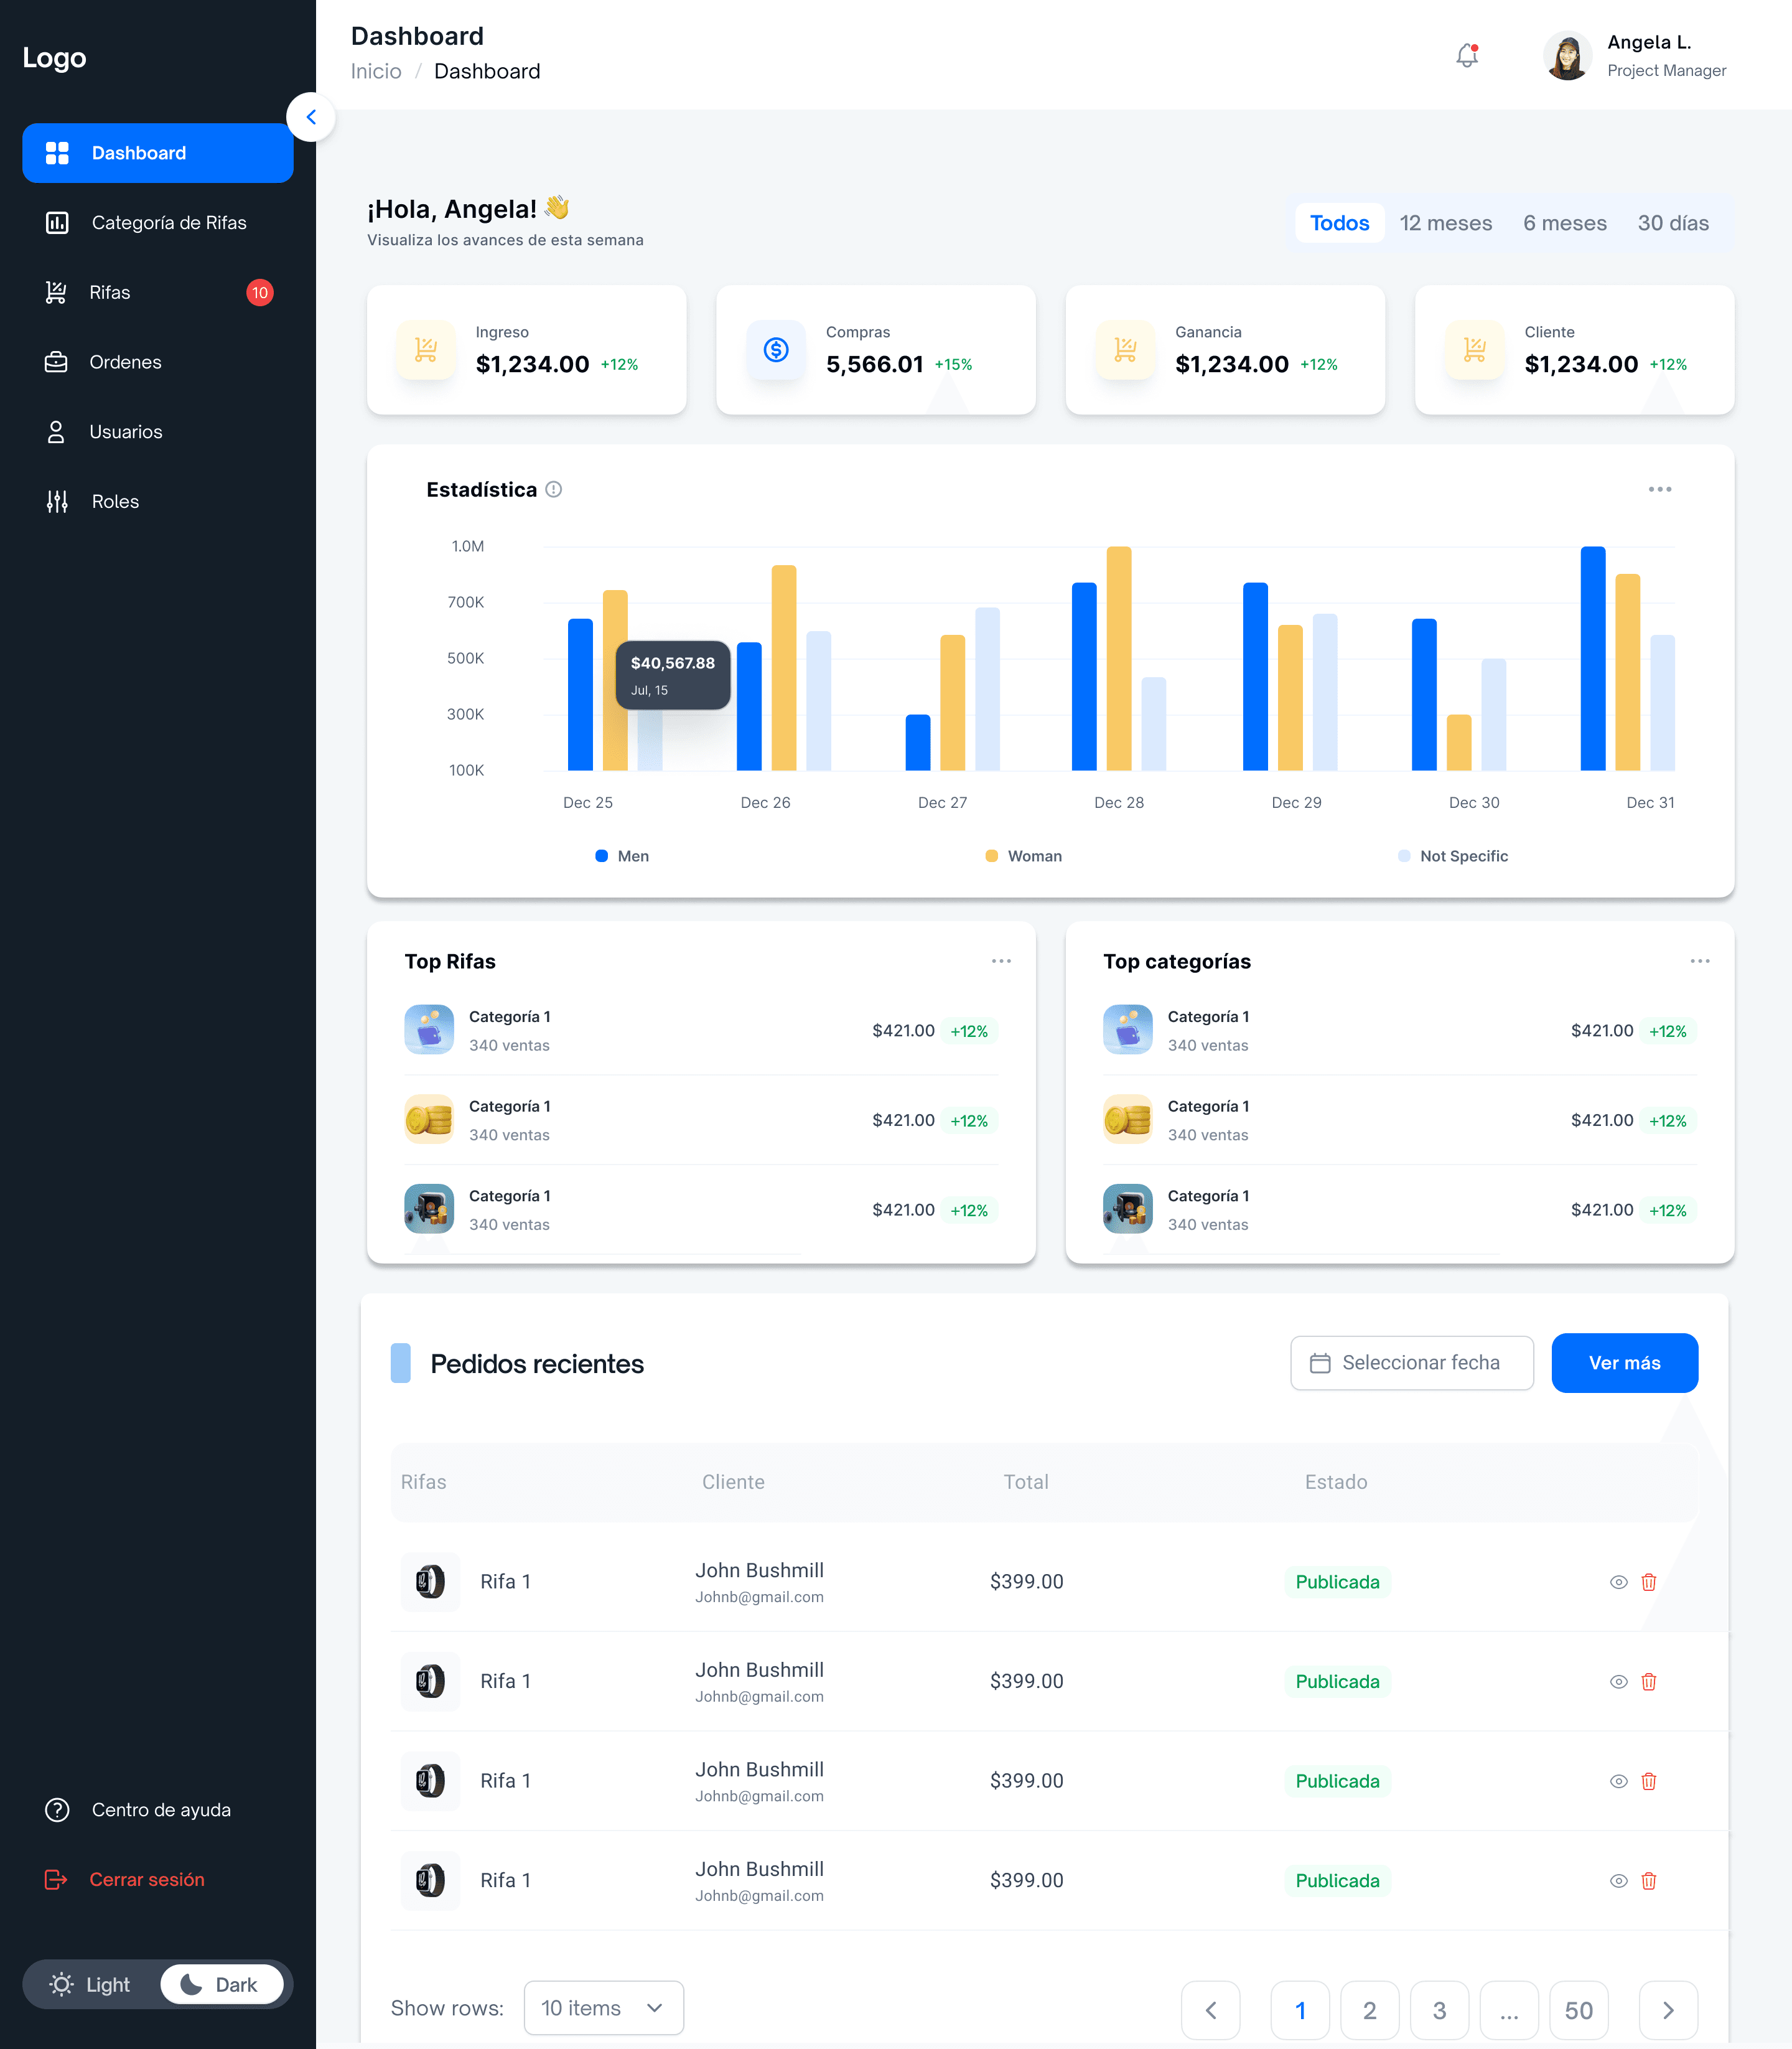Screen dimensions: 1792x2049
Task: Click the Roles sliders icon
Action: click(57, 501)
